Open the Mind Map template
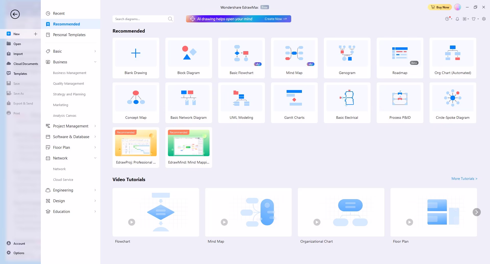The height and width of the screenshot is (264, 490). (x=294, y=58)
